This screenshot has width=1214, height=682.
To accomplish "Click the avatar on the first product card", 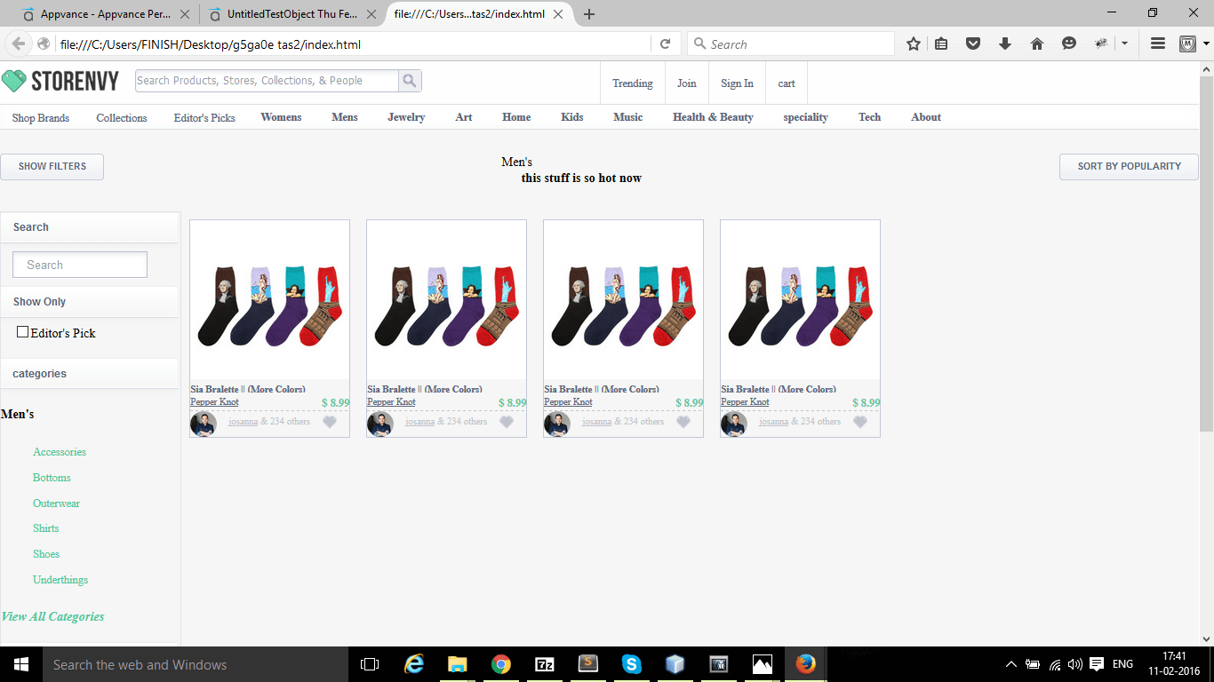I will click(x=204, y=424).
